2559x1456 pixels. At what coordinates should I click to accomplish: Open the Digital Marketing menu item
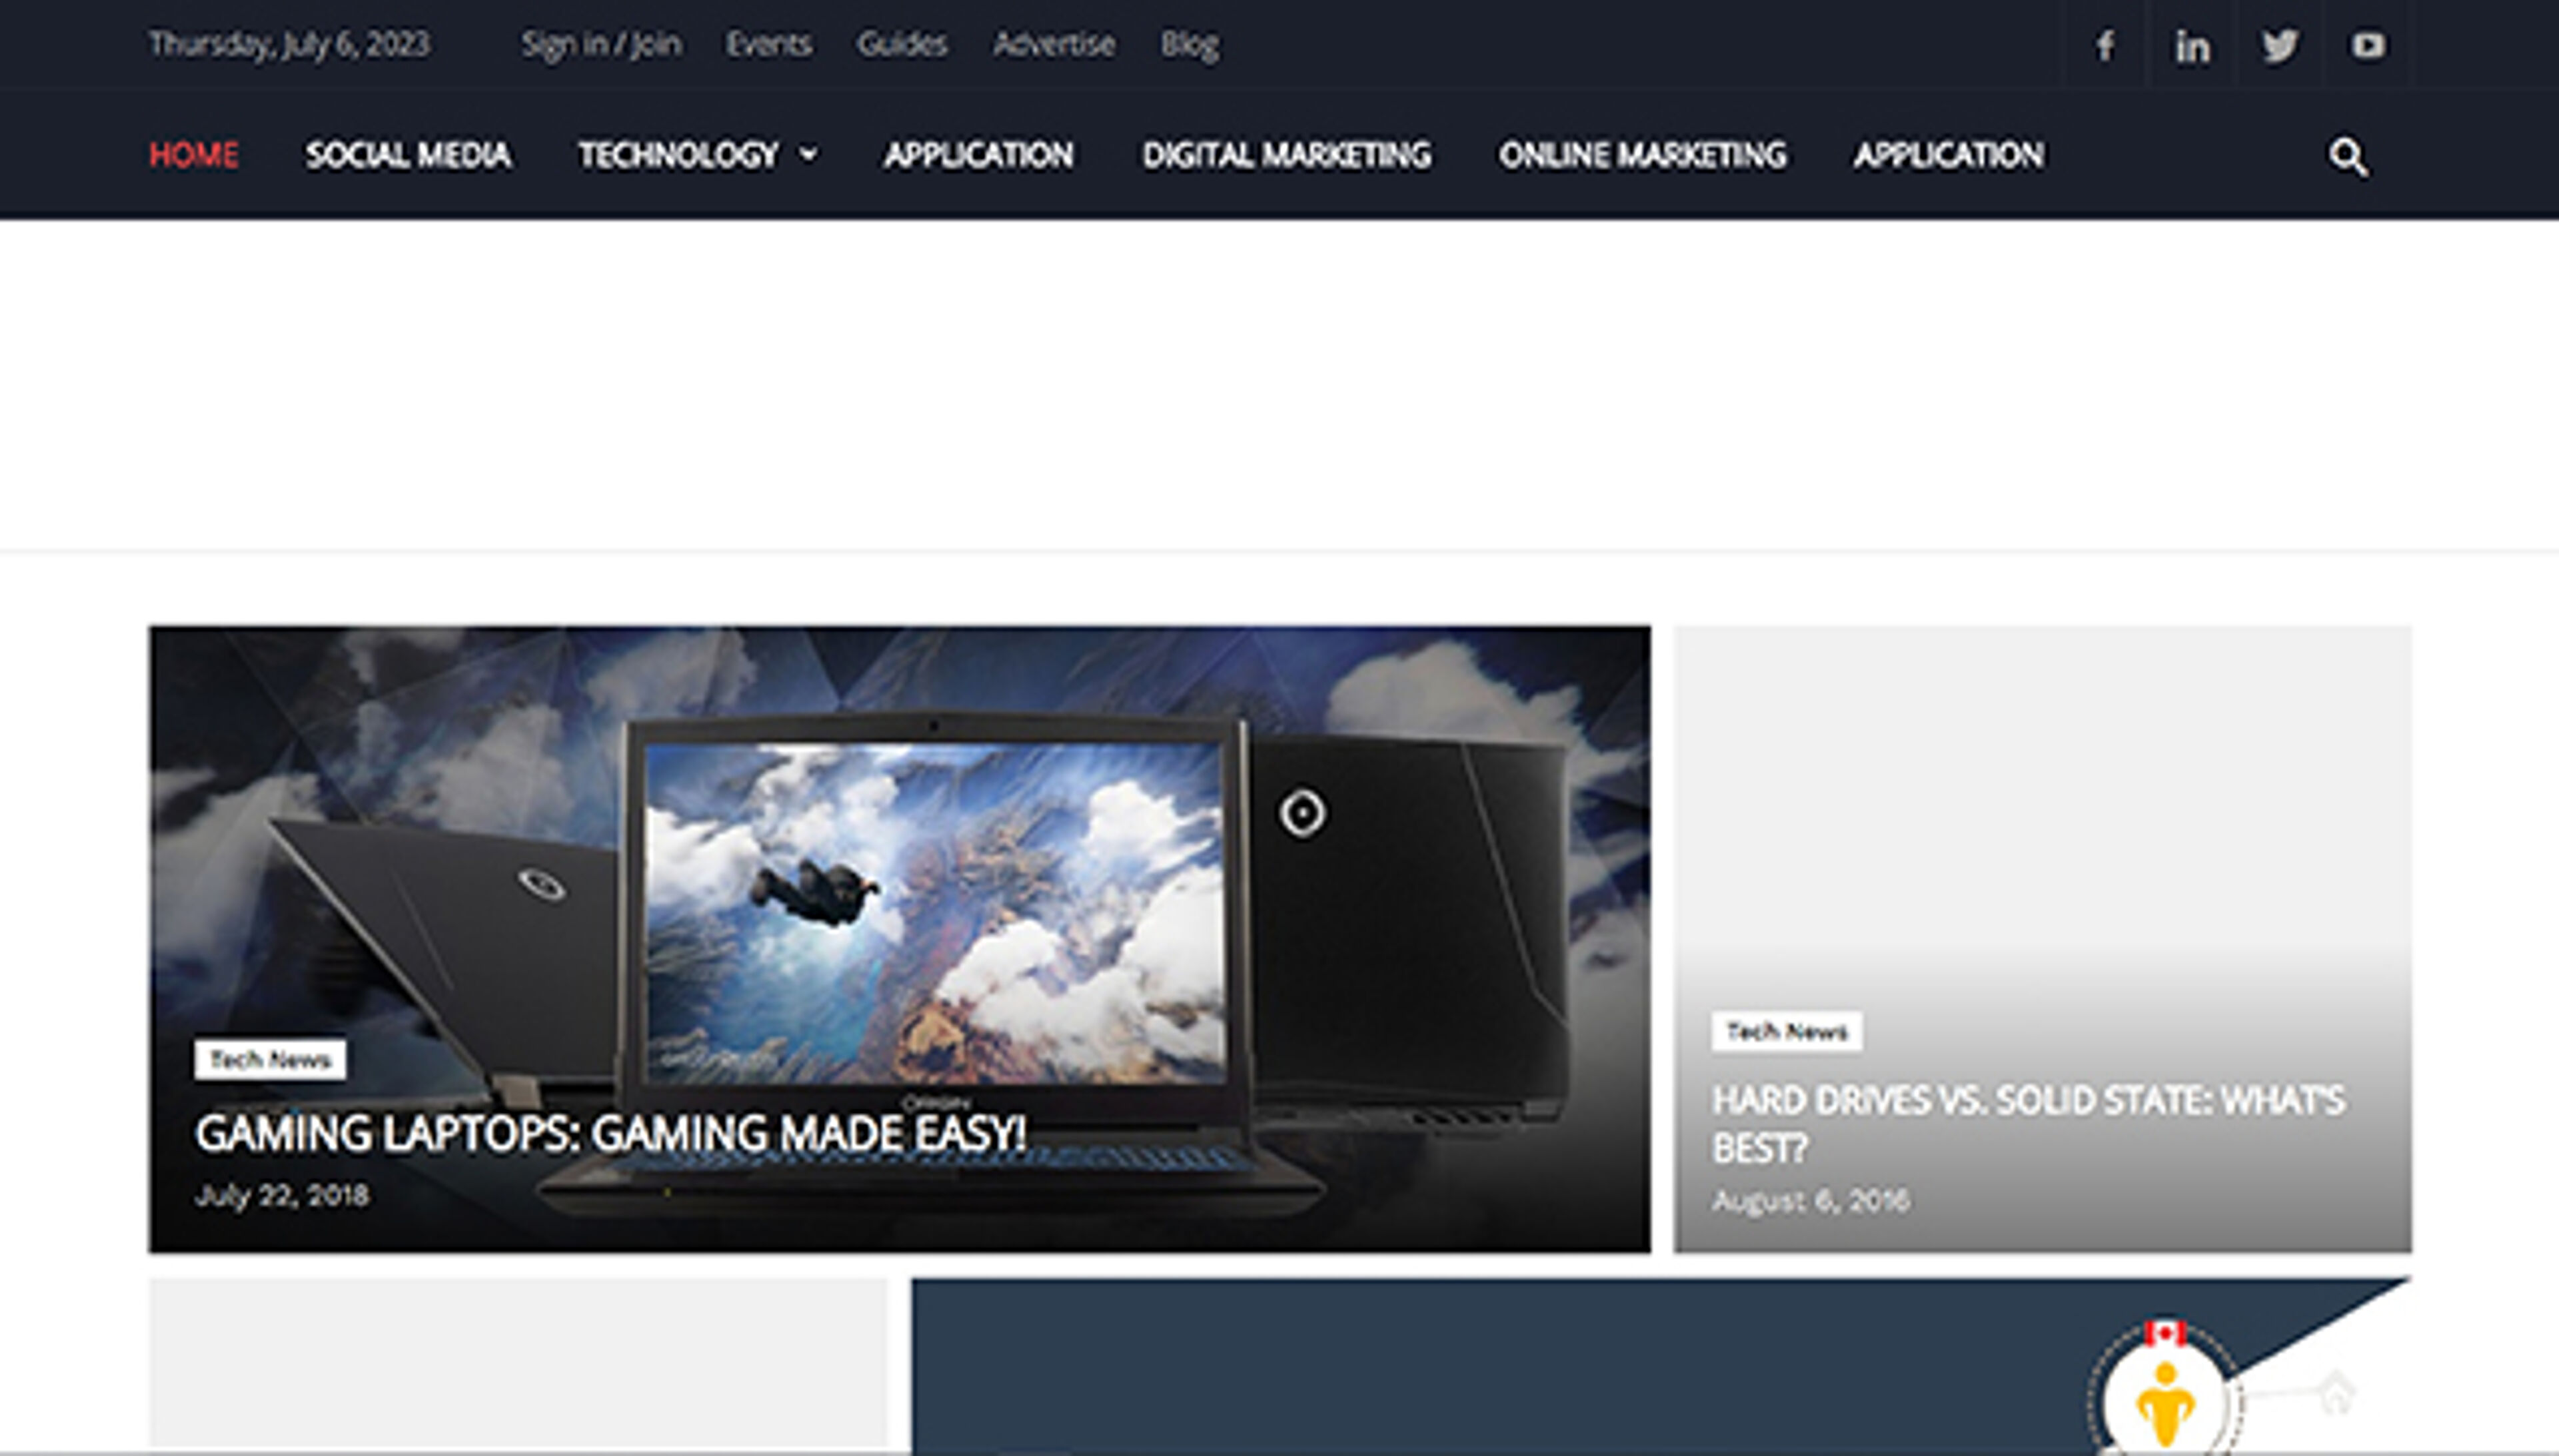(x=1287, y=155)
